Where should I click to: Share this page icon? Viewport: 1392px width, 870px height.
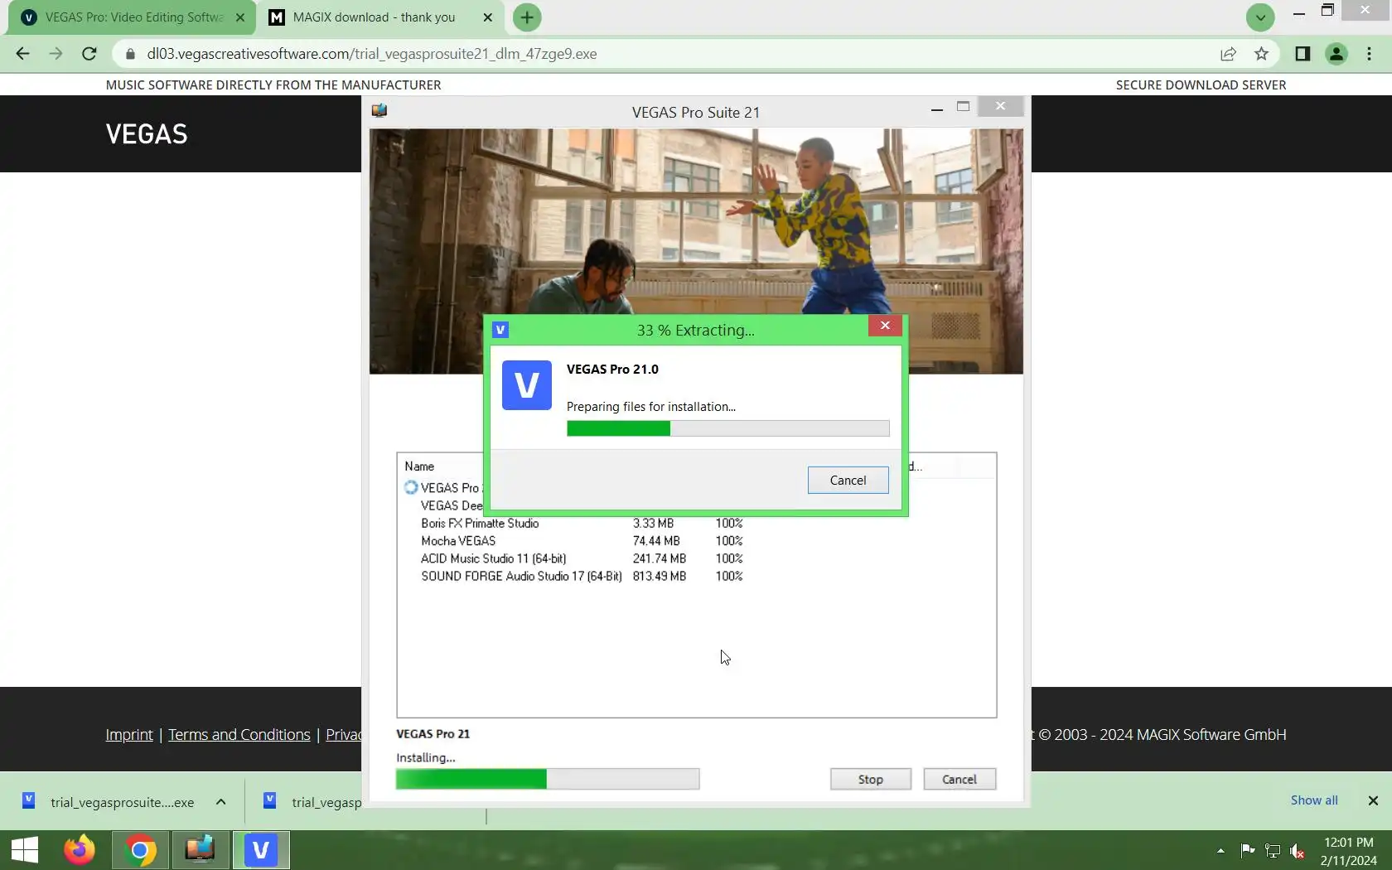(1228, 54)
